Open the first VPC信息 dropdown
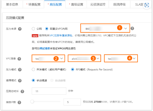This screenshot has width=153, height=111. tap(48, 58)
